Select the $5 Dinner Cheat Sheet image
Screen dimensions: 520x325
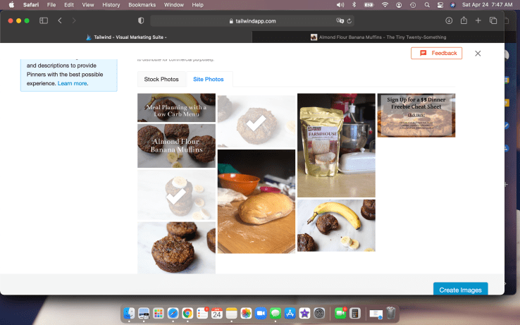[x=416, y=115]
